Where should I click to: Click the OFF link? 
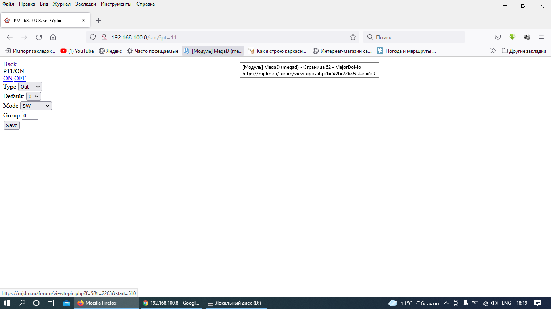[20, 78]
